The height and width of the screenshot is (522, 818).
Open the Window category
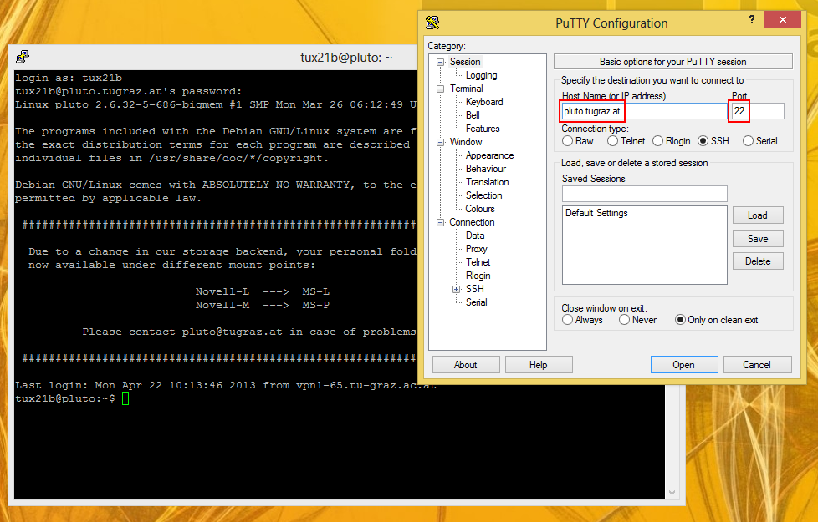coord(466,142)
